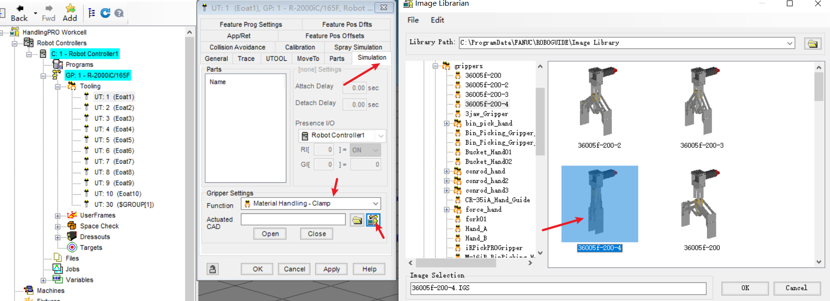Select the Robot Controllers node
This screenshot has width=830, height=301.
[62, 43]
